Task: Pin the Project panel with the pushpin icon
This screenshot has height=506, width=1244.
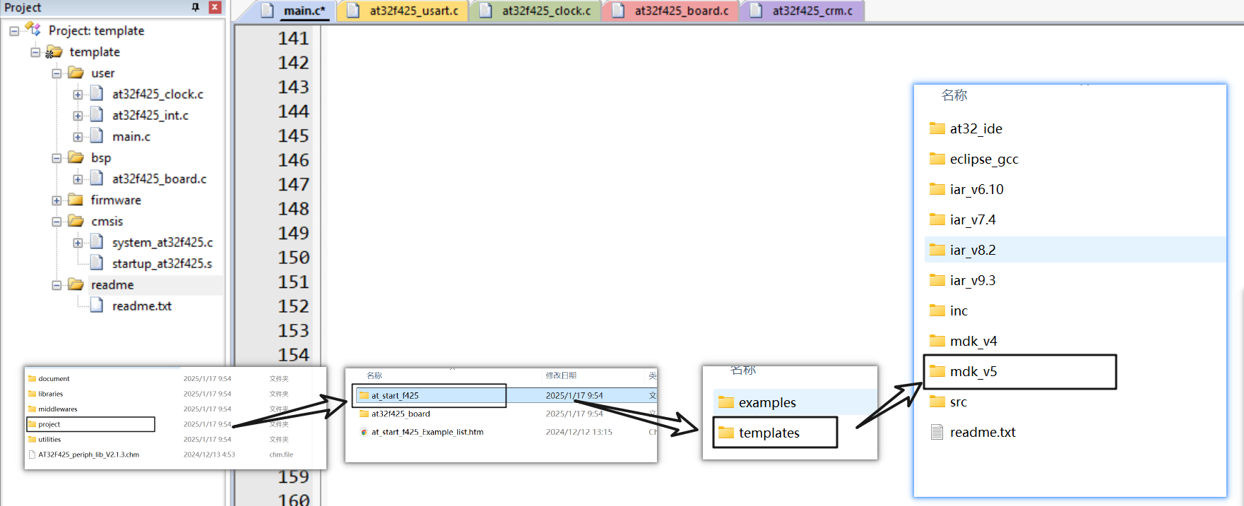Action: 196,7
